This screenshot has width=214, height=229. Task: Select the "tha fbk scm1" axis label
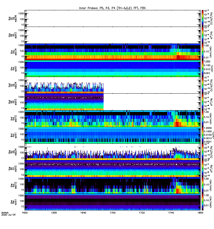[x=14, y=69]
